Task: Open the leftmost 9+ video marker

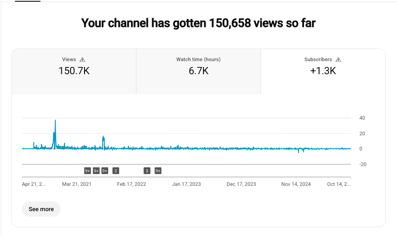Action: 87,171
